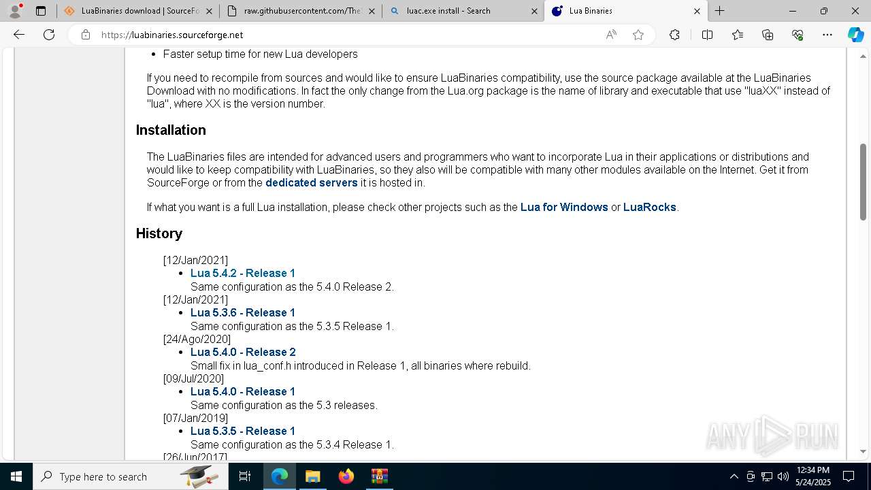The width and height of the screenshot is (871, 490).
Task: Open the browser profile icon
Action: 15,11
